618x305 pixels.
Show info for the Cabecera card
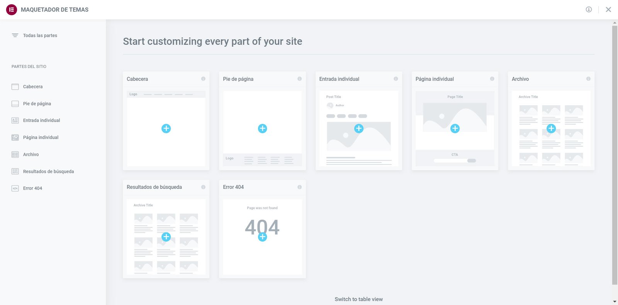tap(203, 79)
